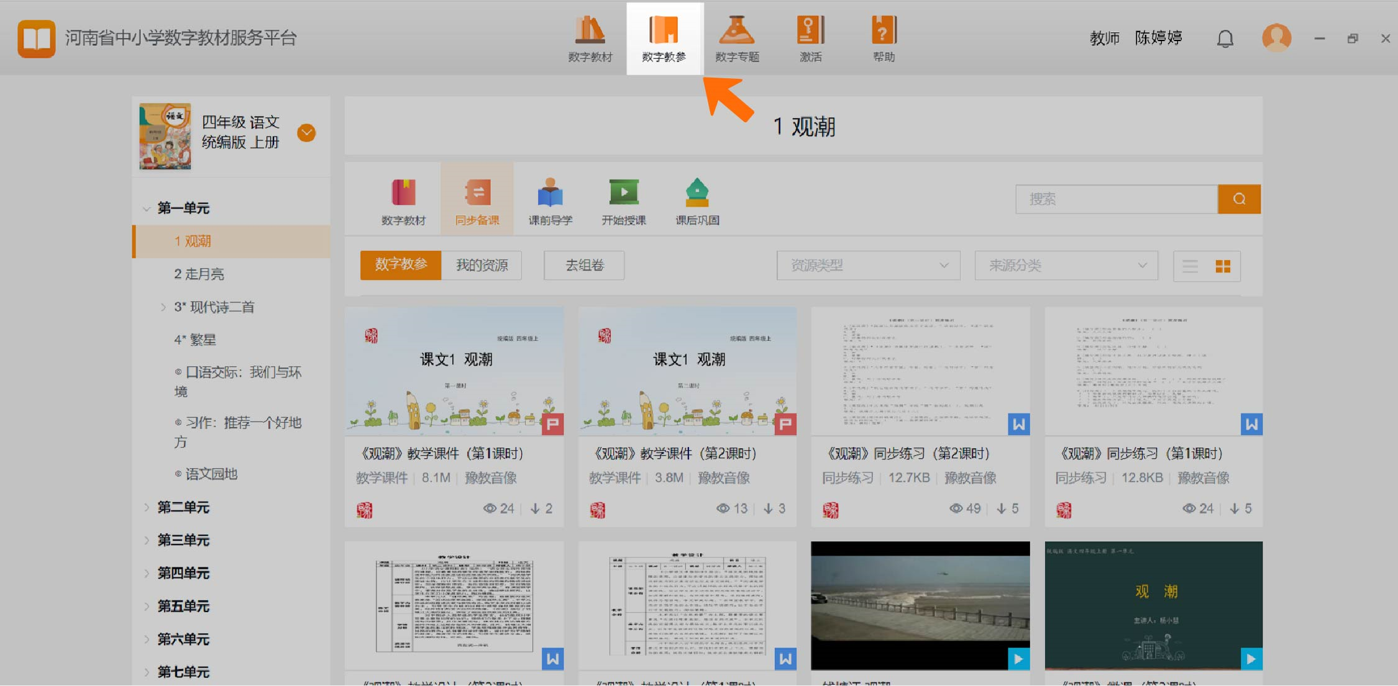This screenshot has height=686, width=1398.
Task: Focus the 搜索 search field
Action: coord(1117,199)
